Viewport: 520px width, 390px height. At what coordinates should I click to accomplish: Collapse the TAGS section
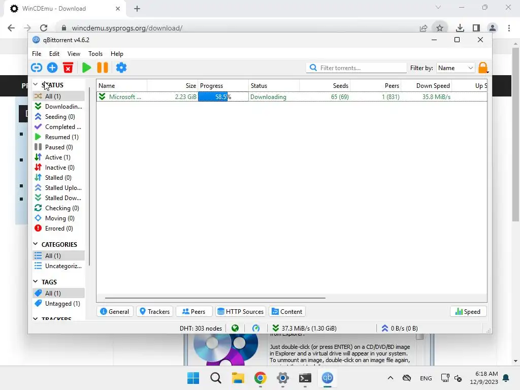pos(36,281)
